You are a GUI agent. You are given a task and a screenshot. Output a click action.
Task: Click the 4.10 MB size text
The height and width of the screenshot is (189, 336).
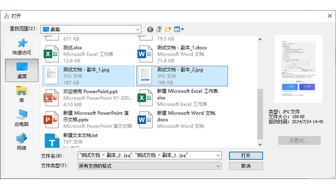(x=72, y=104)
